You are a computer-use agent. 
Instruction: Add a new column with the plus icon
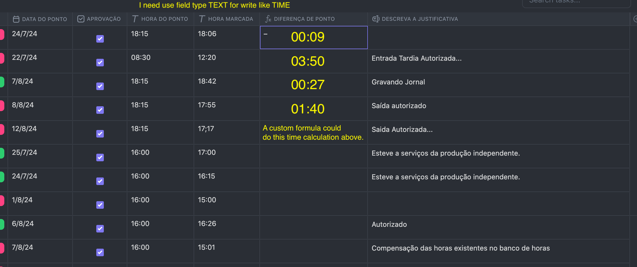point(635,19)
